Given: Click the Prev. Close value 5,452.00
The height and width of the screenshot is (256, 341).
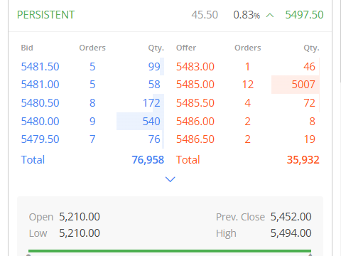Looking at the screenshot, I should (x=291, y=217).
